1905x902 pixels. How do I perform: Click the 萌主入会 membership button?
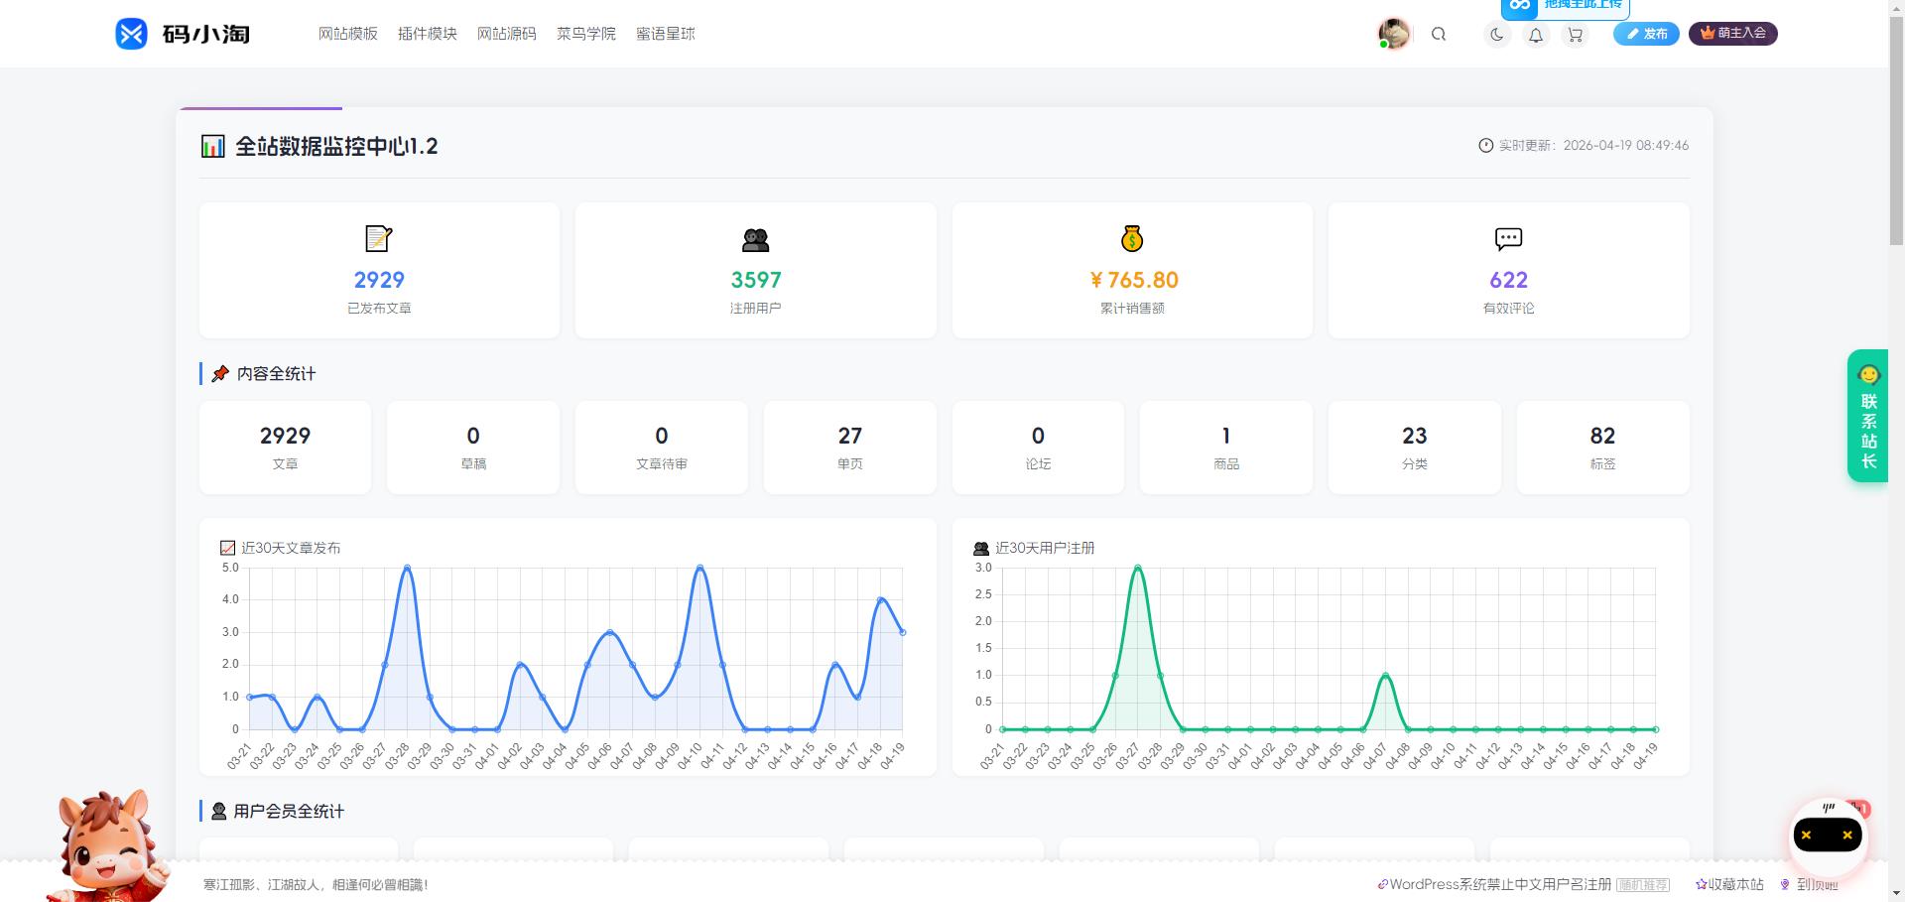1732,34
